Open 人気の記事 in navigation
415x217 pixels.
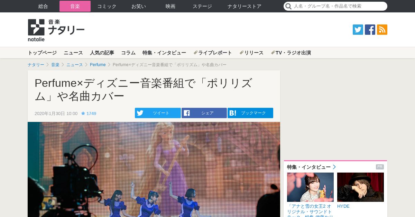tap(102, 53)
